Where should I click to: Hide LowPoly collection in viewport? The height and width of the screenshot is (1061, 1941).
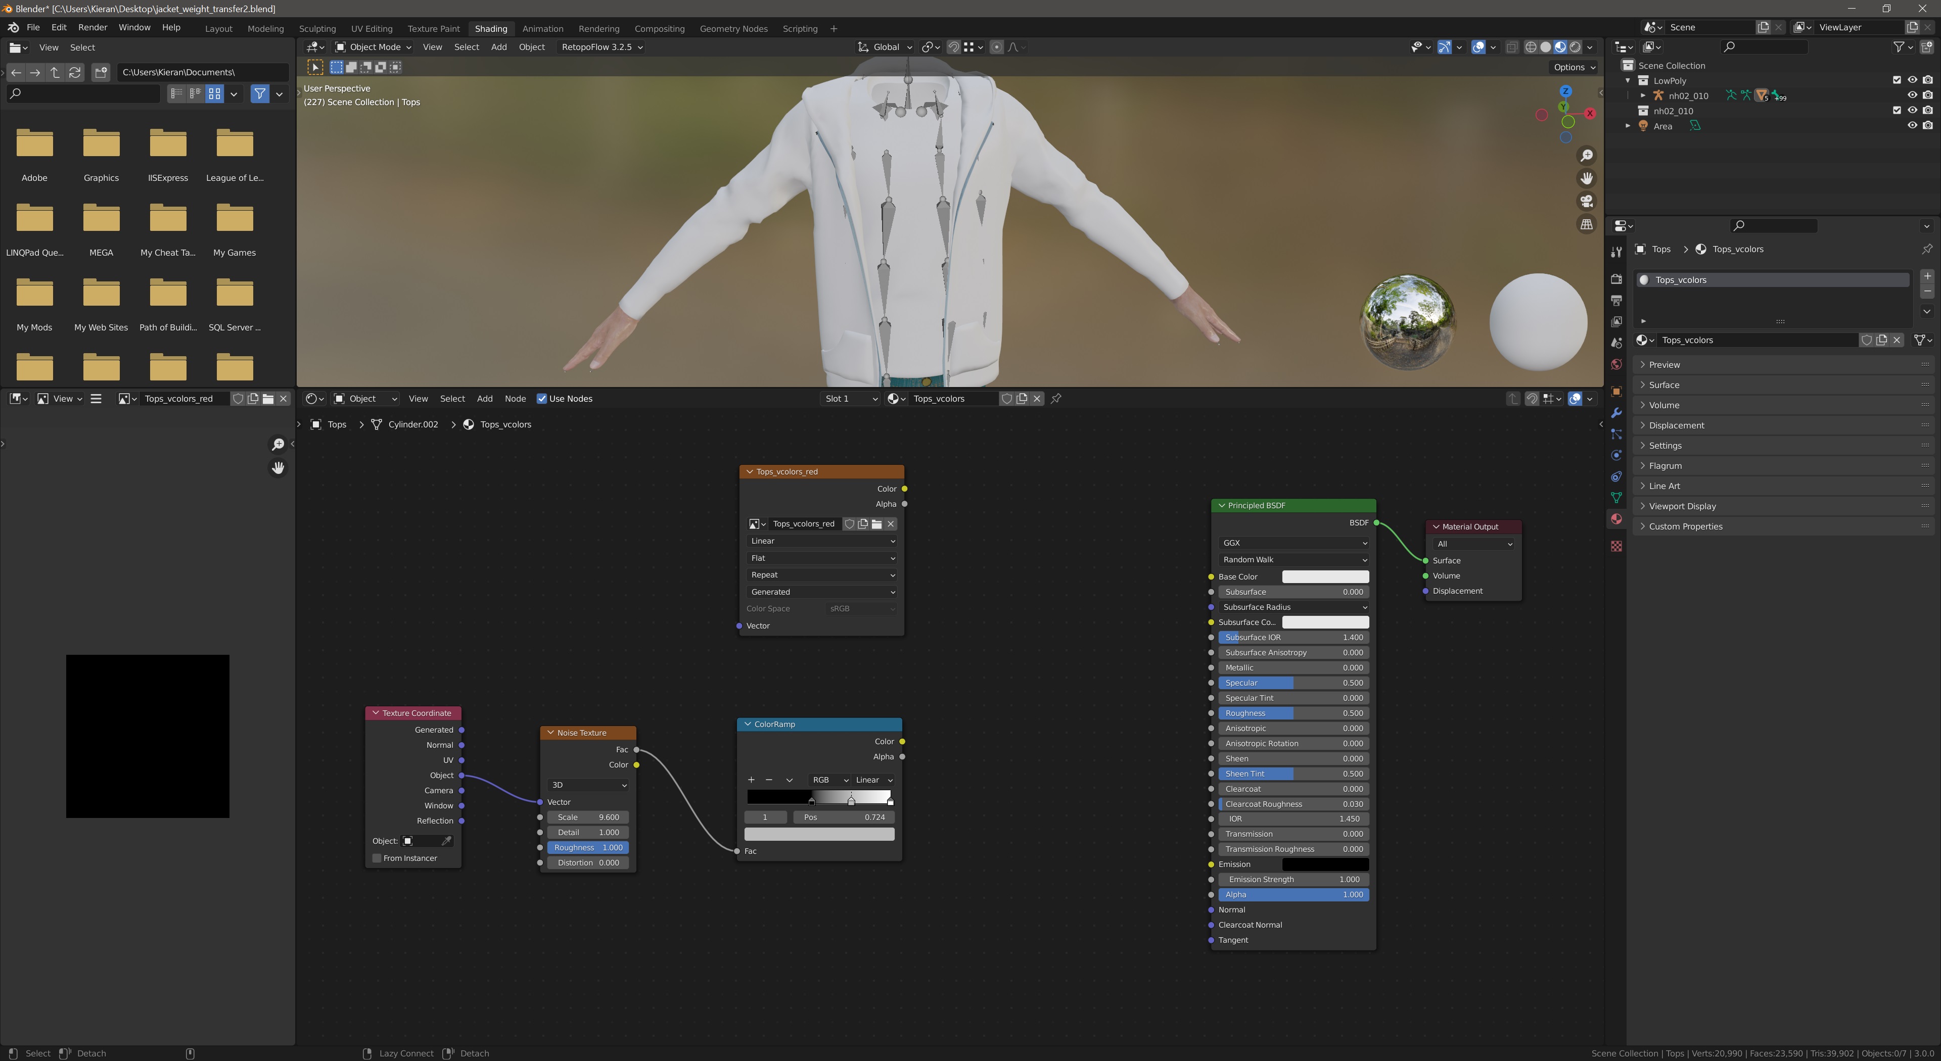point(1912,80)
